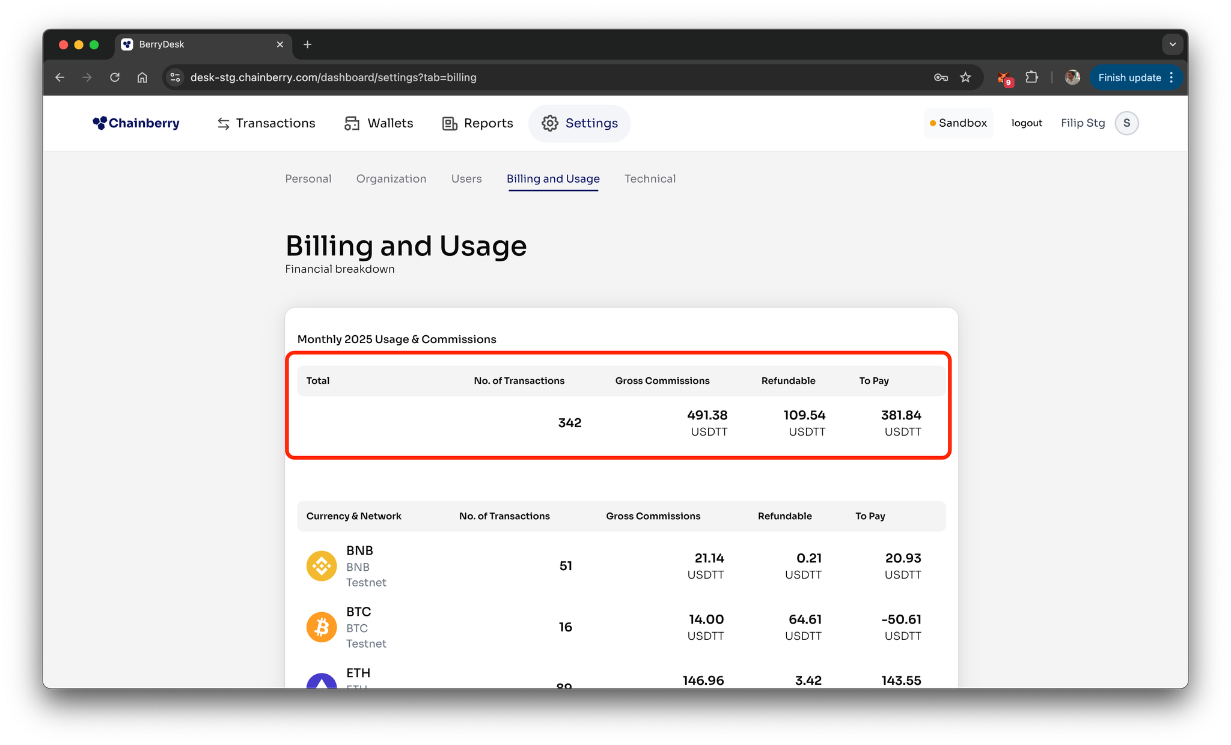The height and width of the screenshot is (745, 1231).
Task: Click the password key icon
Action: point(941,78)
